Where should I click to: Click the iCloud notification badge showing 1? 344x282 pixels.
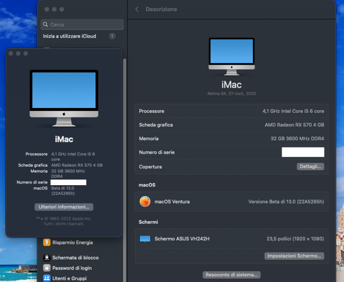[112, 36]
